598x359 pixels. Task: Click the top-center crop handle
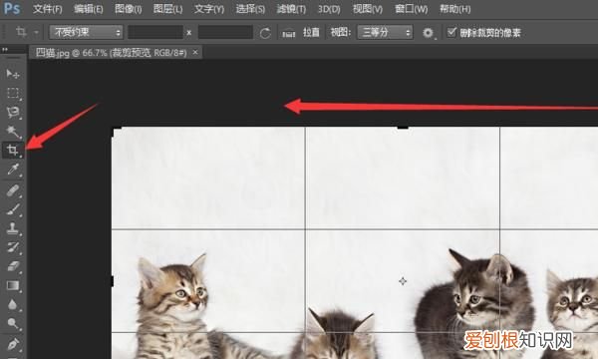(403, 127)
